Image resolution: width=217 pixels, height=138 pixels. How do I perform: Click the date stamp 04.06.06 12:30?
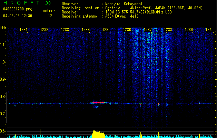(x=18, y=16)
